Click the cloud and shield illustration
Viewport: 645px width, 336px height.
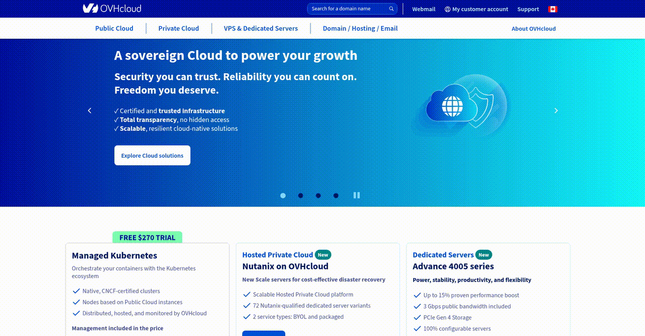460,105
